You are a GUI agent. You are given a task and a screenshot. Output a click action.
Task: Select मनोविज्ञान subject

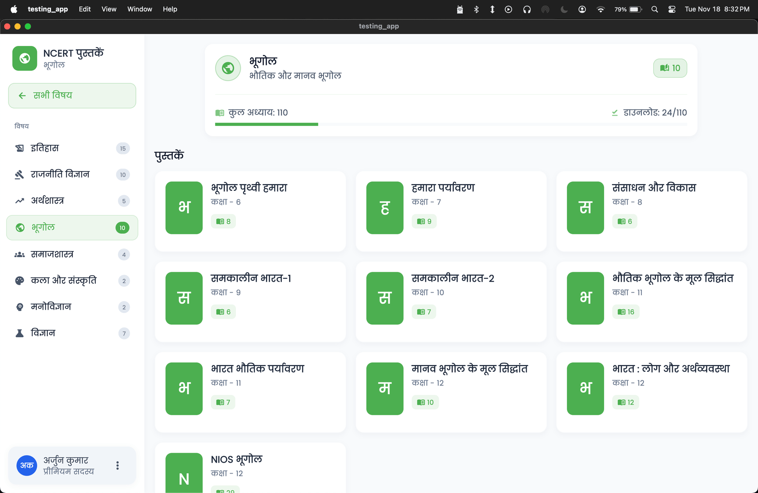(x=72, y=307)
